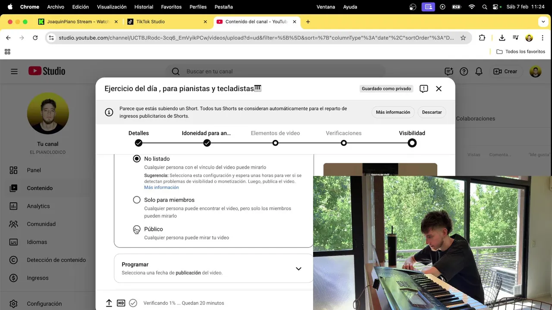Click Descartar in the Shorts banner
The image size is (552, 310).
(432, 112)
